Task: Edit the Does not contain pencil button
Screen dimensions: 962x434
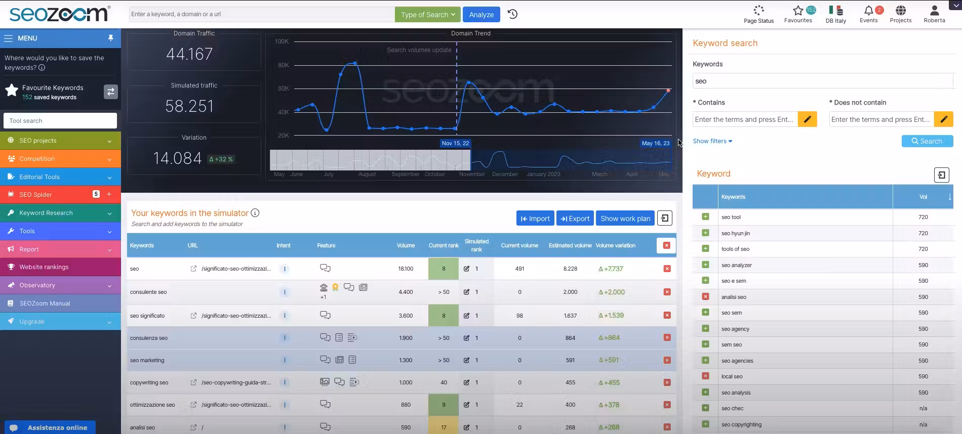Action: tap(944, 119)
